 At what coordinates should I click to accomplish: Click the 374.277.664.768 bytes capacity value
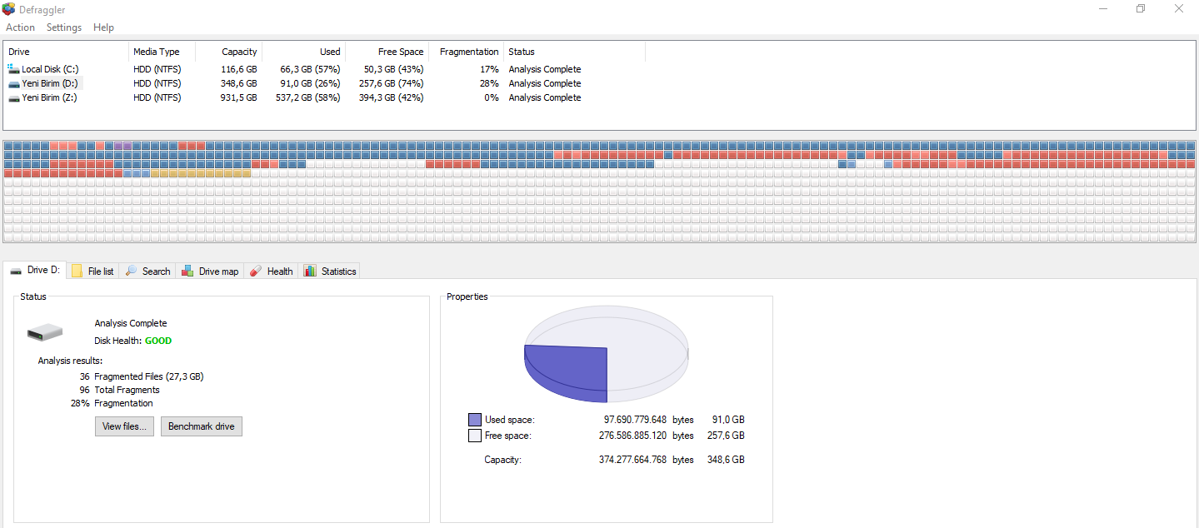point(632,460)
